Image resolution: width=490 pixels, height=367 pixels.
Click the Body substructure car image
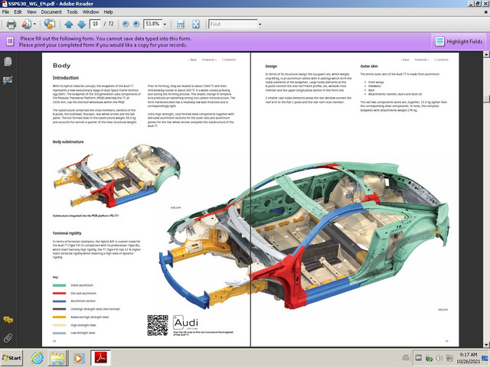point(117,175)
